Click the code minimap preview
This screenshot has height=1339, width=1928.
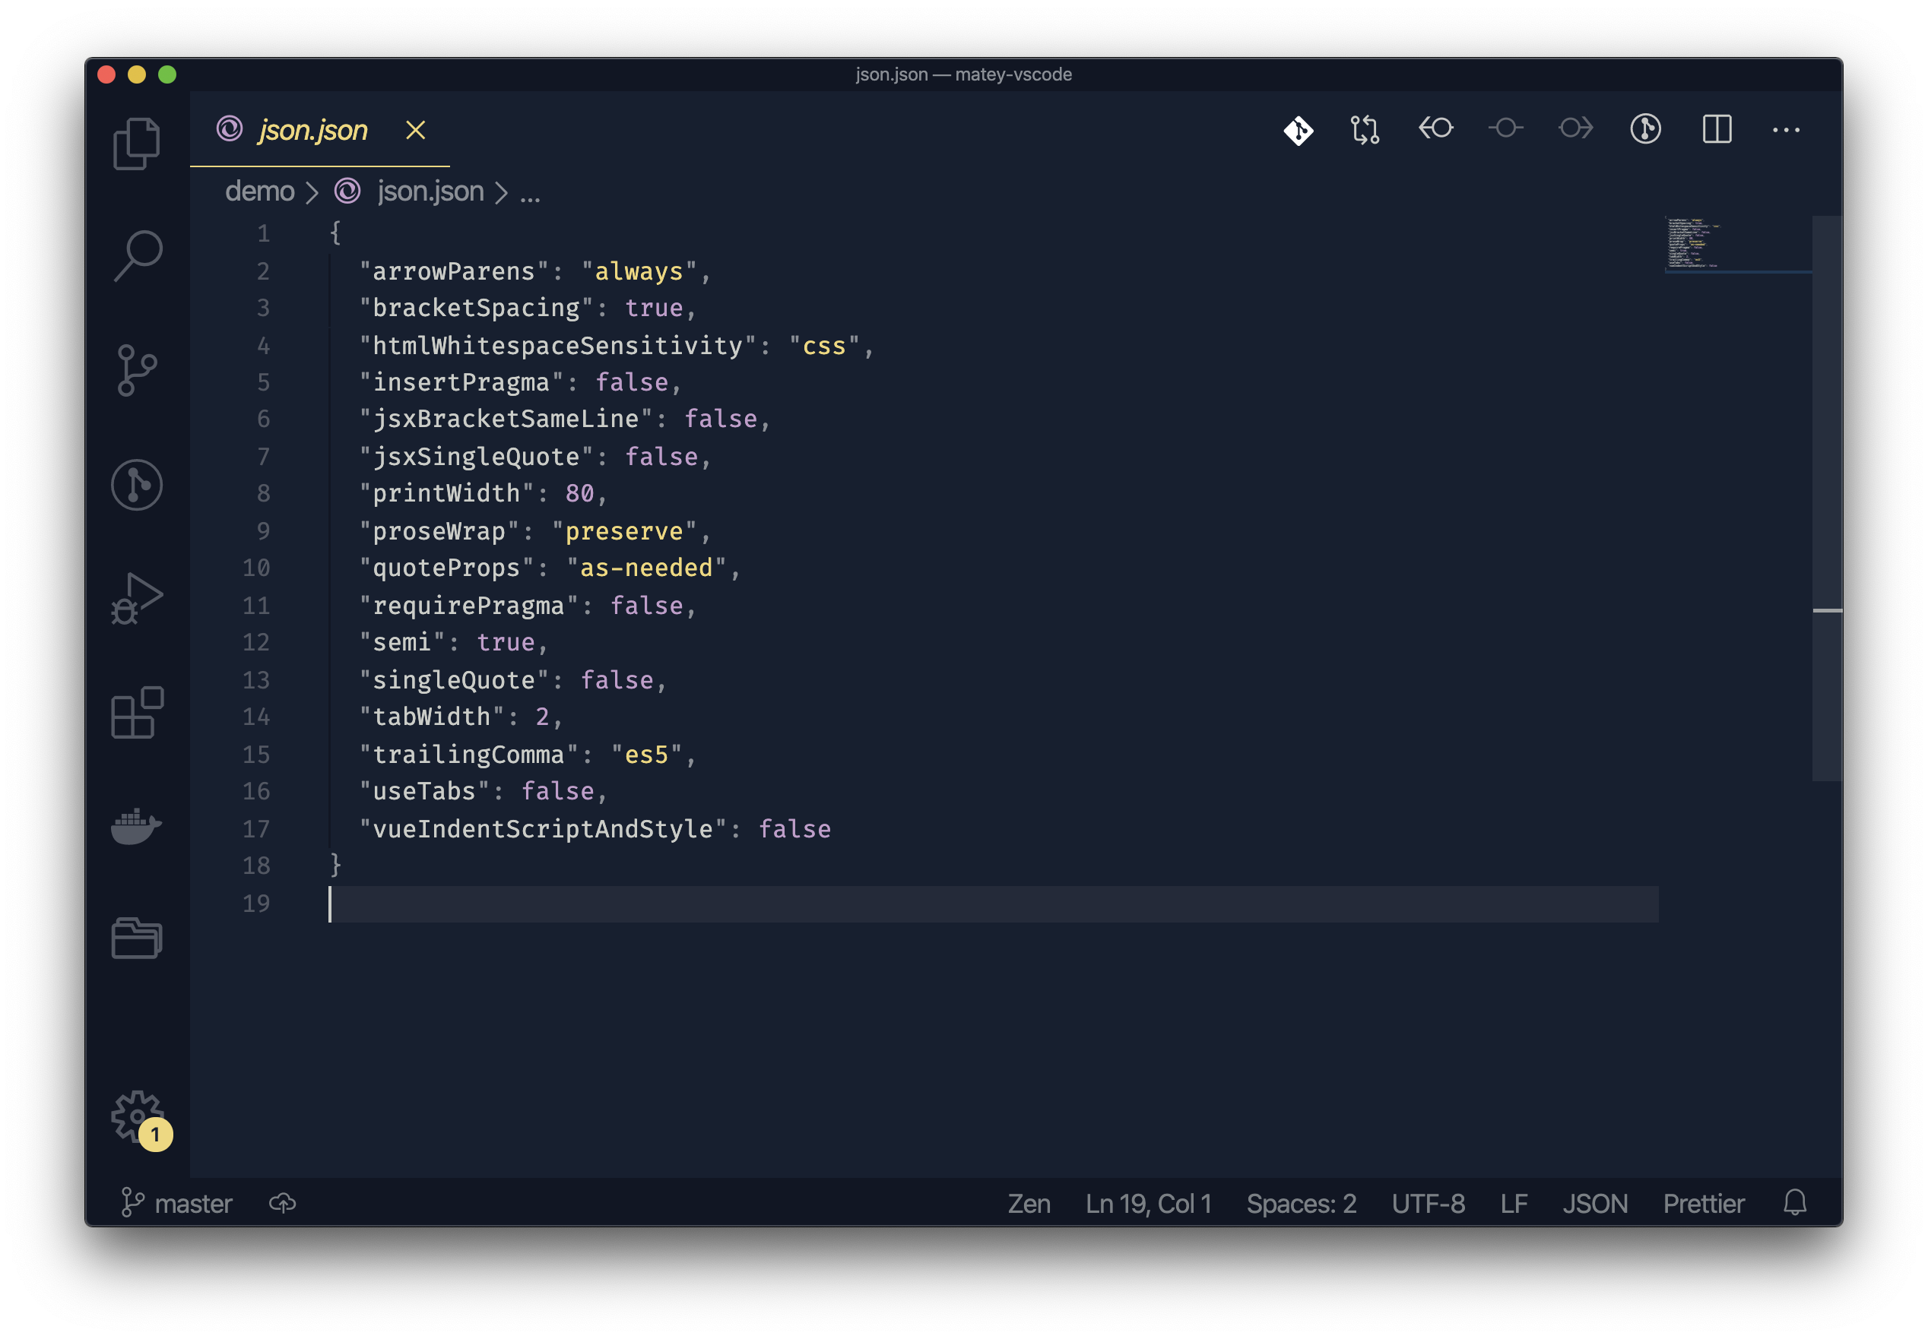click(1692, 243)
